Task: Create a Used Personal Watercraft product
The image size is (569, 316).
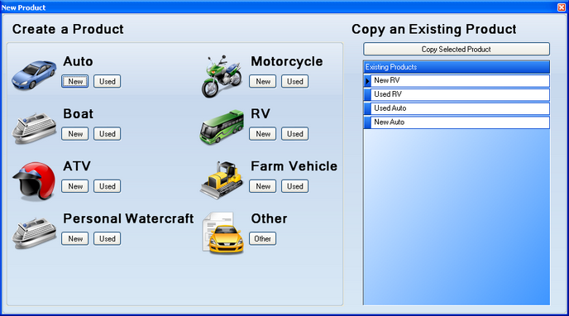Action: [107, 239]
